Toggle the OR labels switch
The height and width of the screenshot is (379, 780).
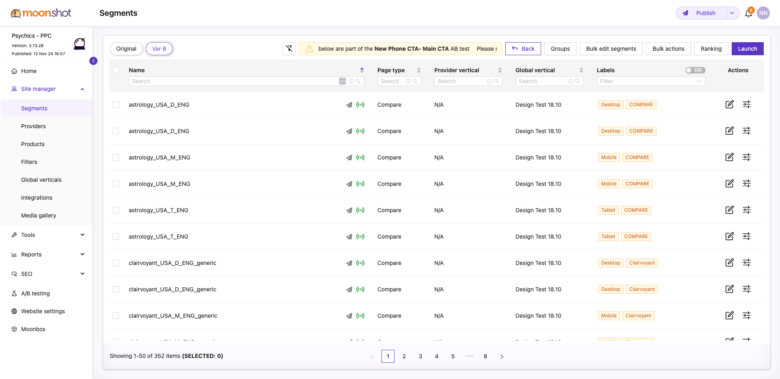[x=695, y=70]
